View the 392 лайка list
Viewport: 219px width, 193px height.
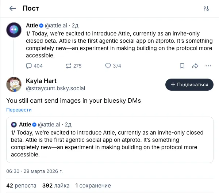56,185
